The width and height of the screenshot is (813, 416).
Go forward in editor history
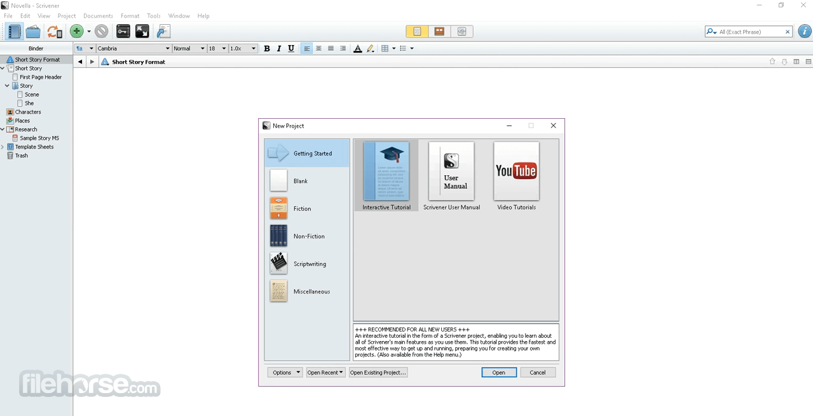pyautogui.click(x=92, y=62)
